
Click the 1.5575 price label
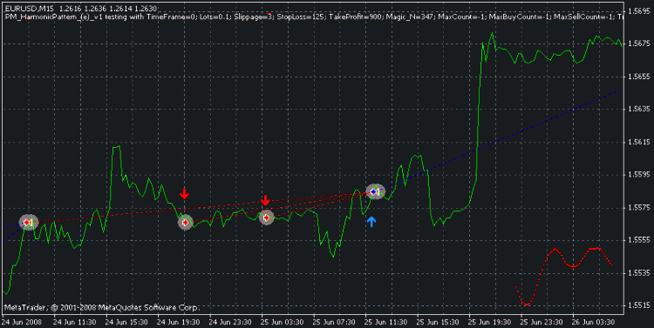tap(638, 207)
